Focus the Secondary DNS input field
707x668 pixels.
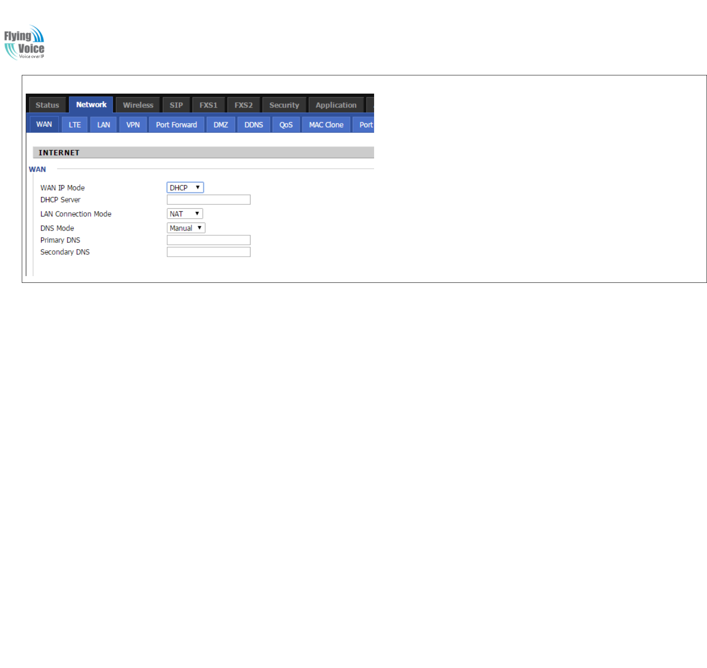tap(208, 252)
